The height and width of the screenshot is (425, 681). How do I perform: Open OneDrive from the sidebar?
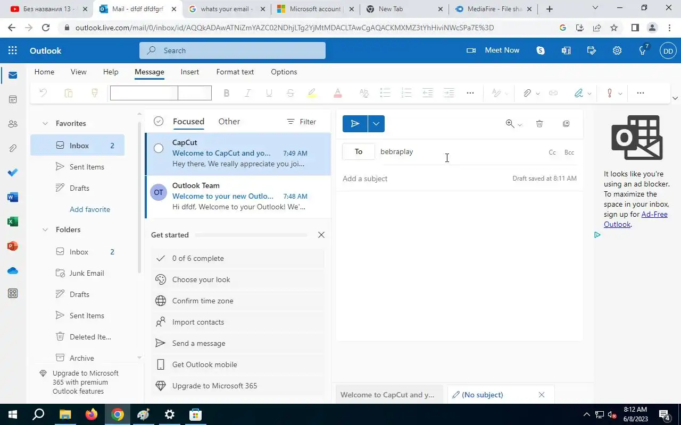(13, 270)
